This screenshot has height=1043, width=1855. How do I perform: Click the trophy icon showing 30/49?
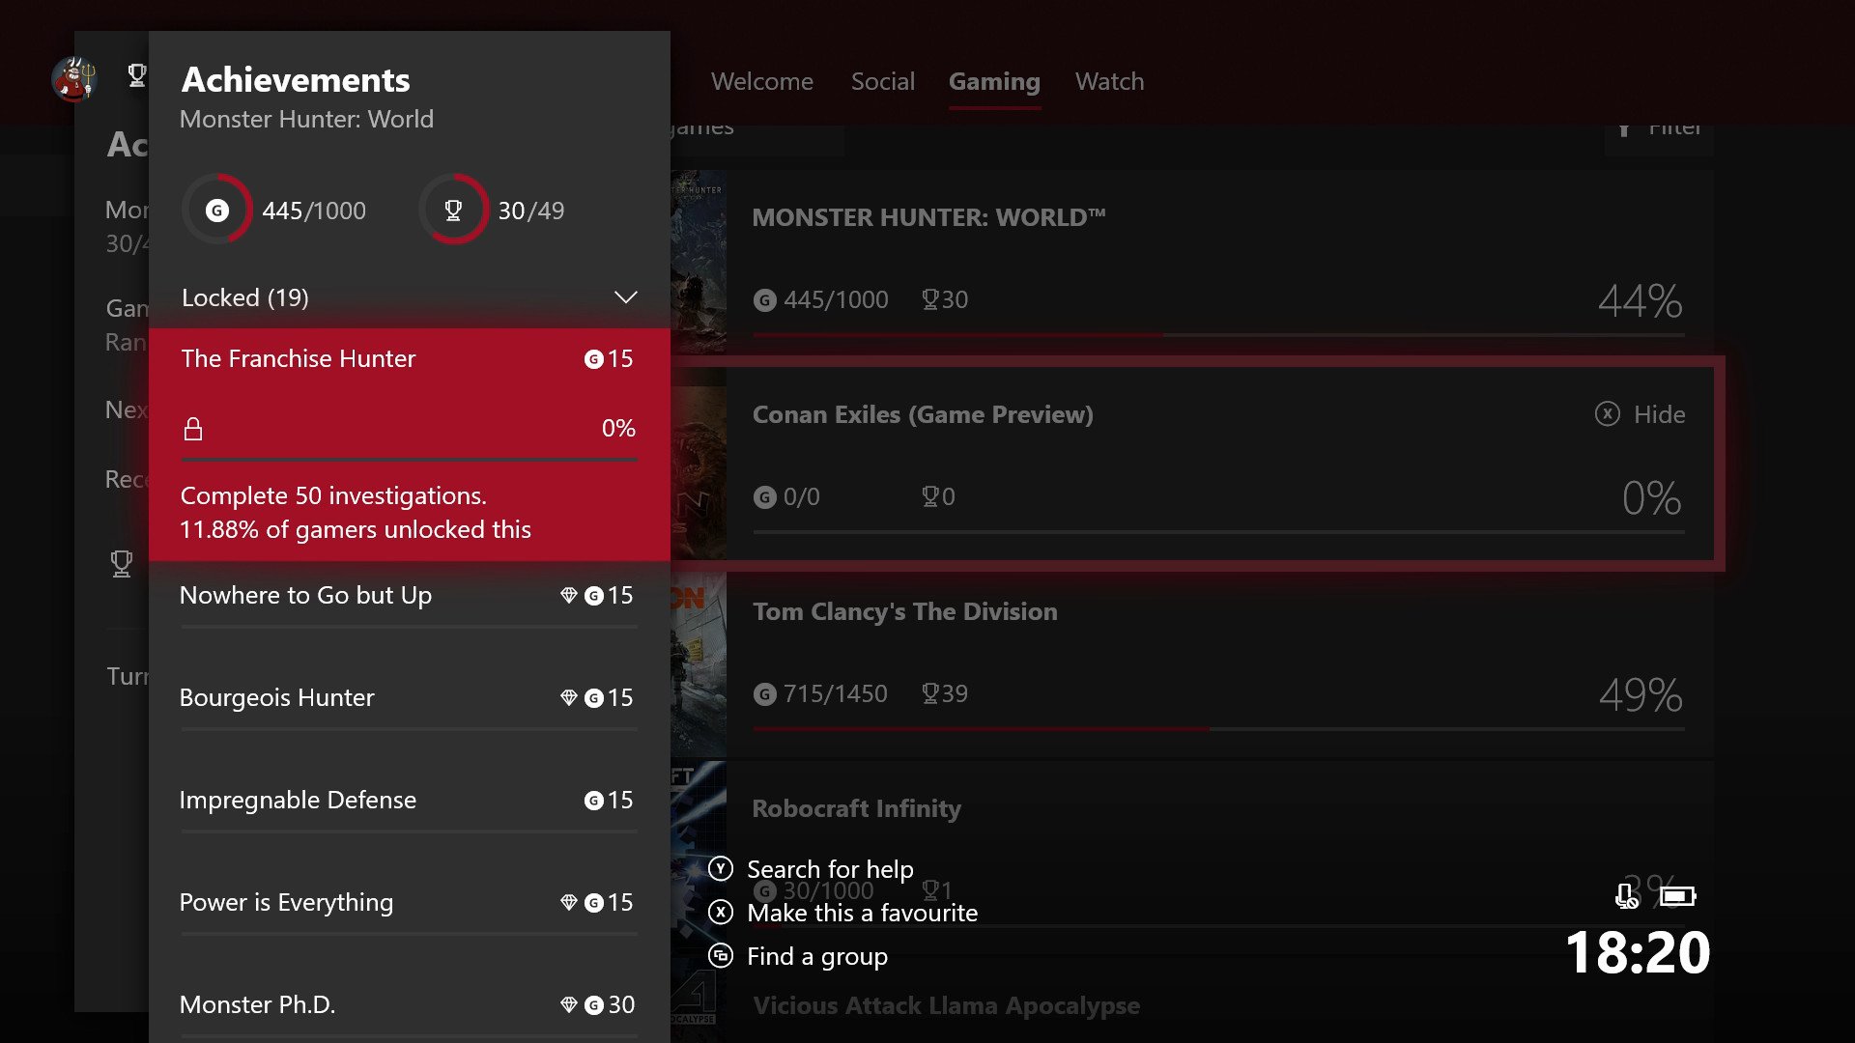[x=455, y=209]
